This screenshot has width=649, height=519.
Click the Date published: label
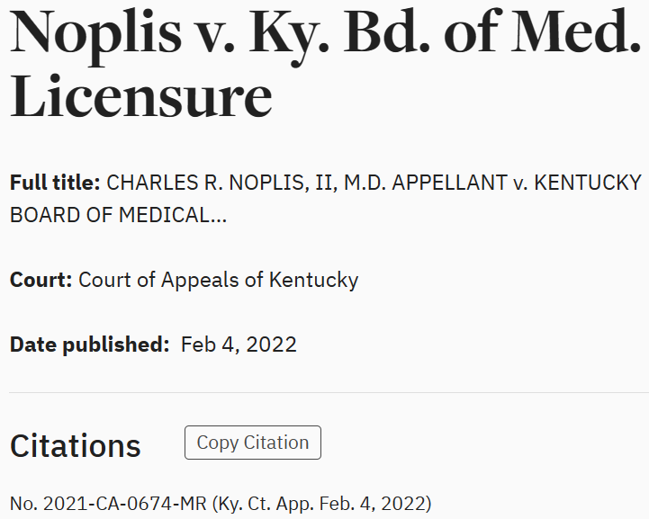(89, 345)
